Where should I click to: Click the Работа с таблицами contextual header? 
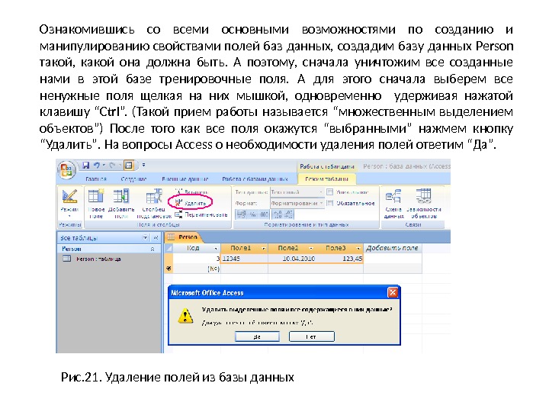(327, 166)
